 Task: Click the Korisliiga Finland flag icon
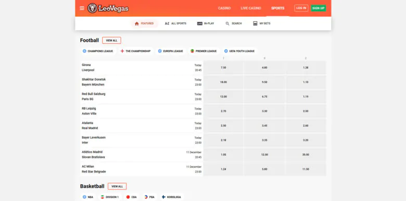[x=163, y=197]
